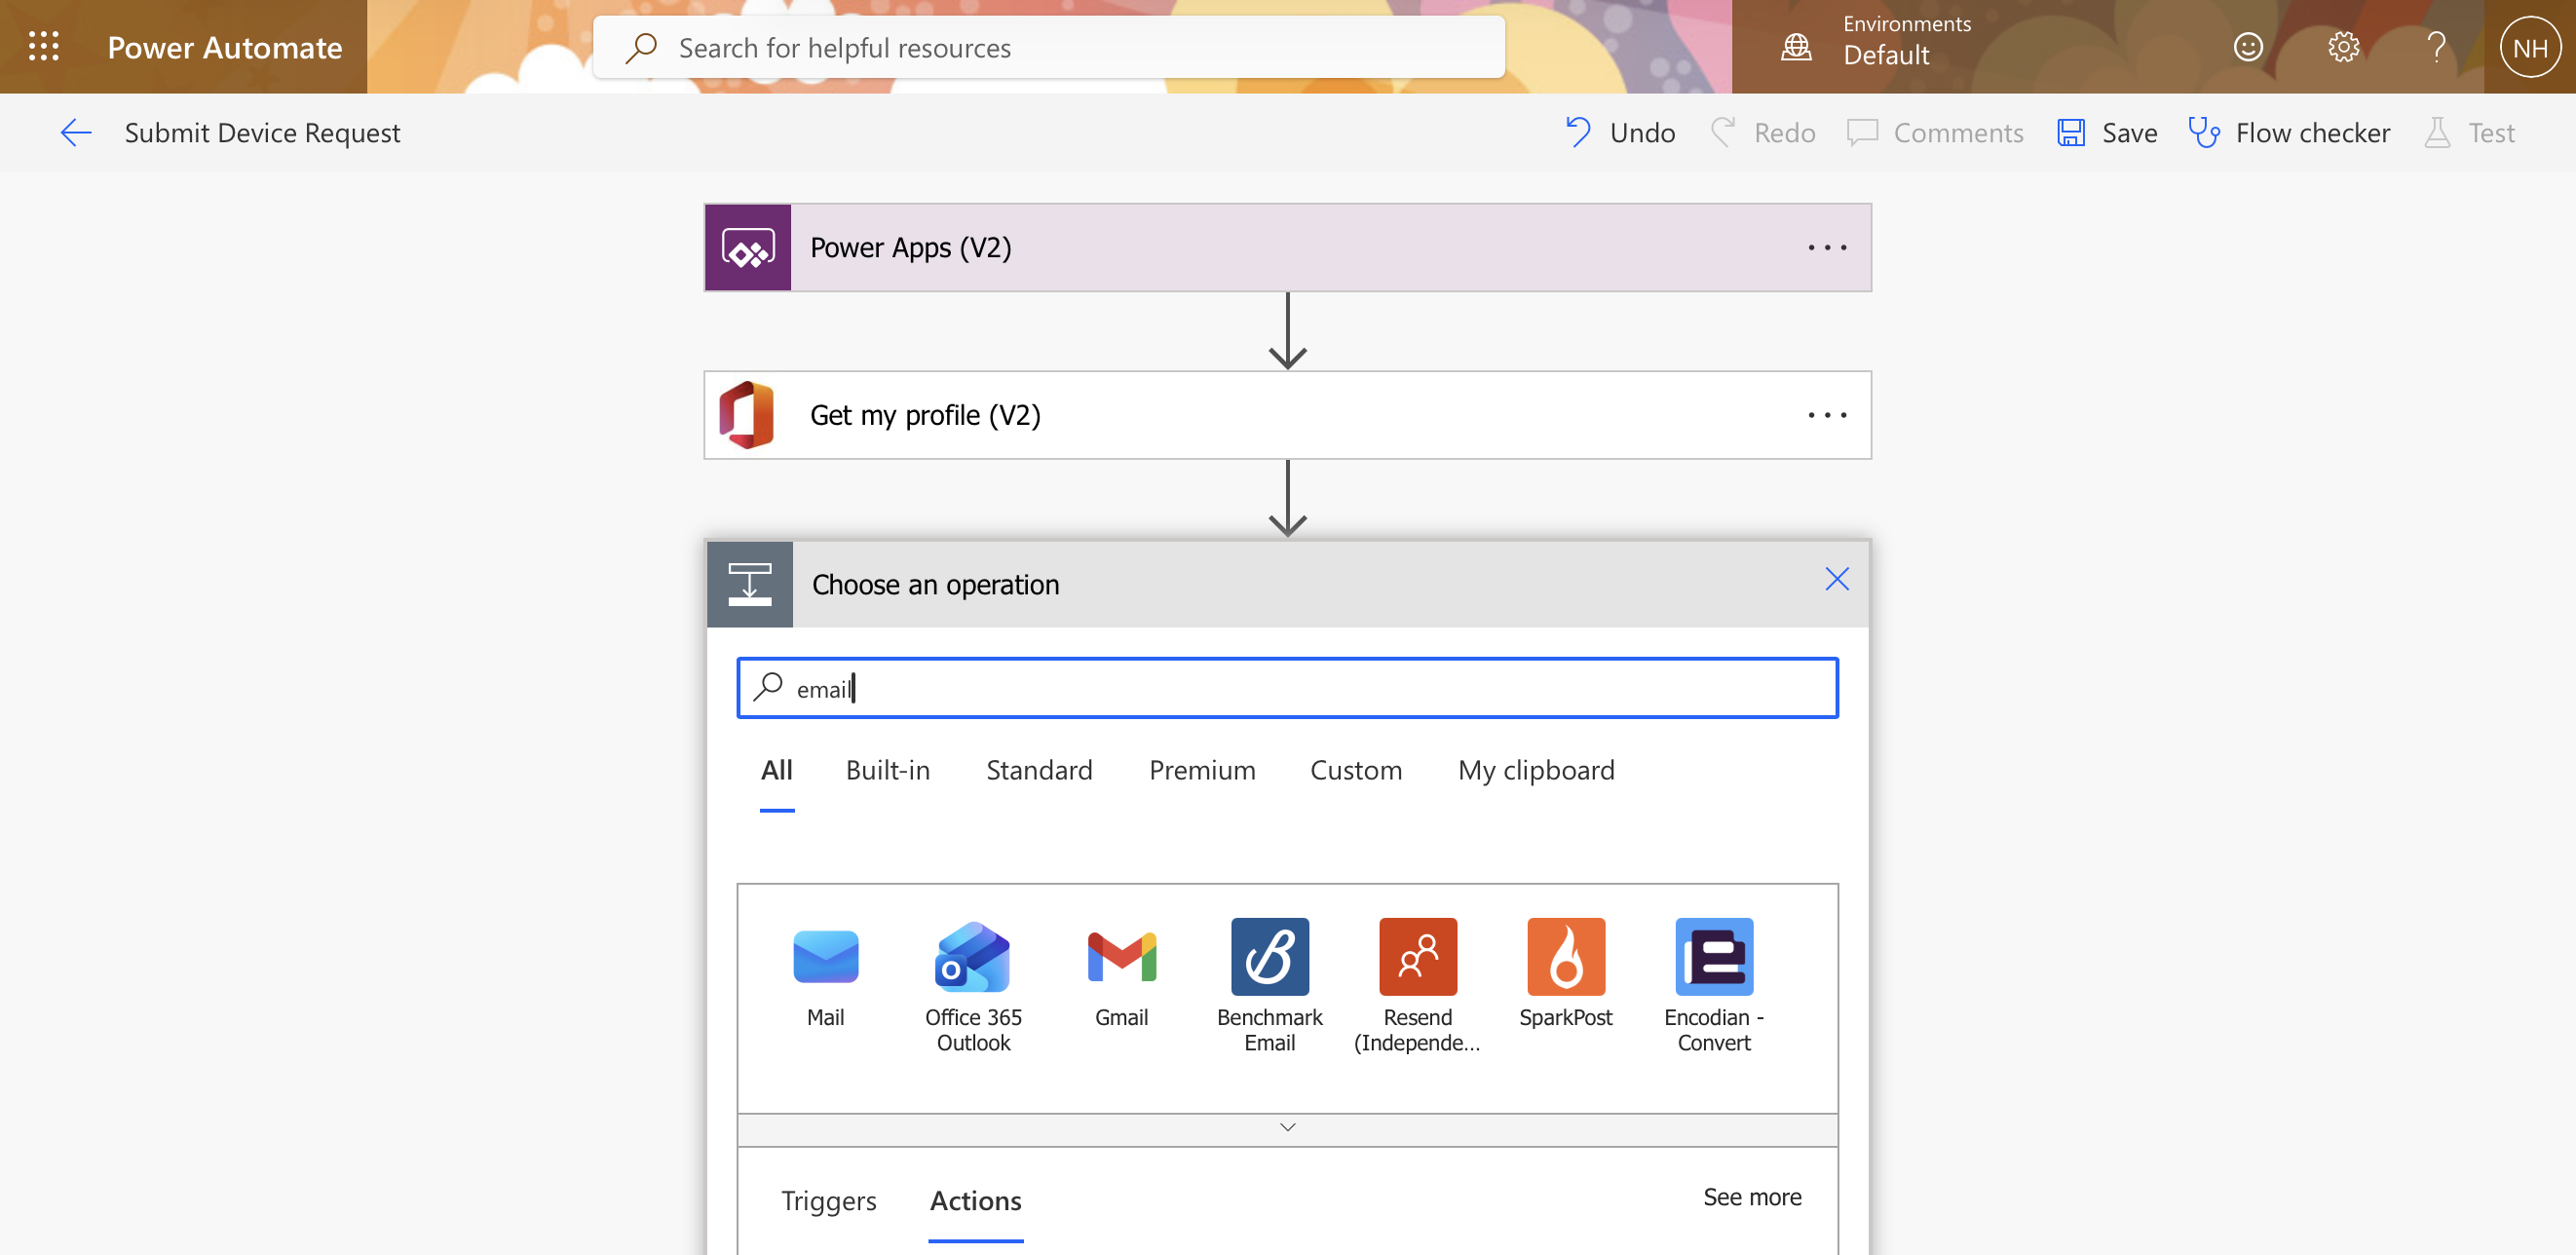Click the Default environment name
The width and height of the screenshot is (2576, 1255).
click(x=1886, y=56)
